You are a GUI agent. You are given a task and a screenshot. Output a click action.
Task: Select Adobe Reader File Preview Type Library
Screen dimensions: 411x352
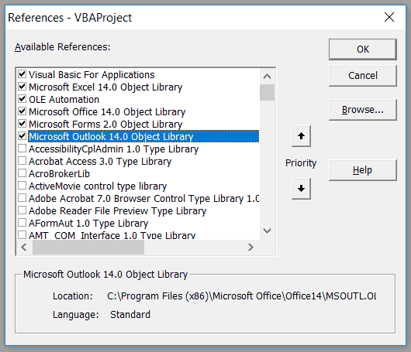click(117, 210)
